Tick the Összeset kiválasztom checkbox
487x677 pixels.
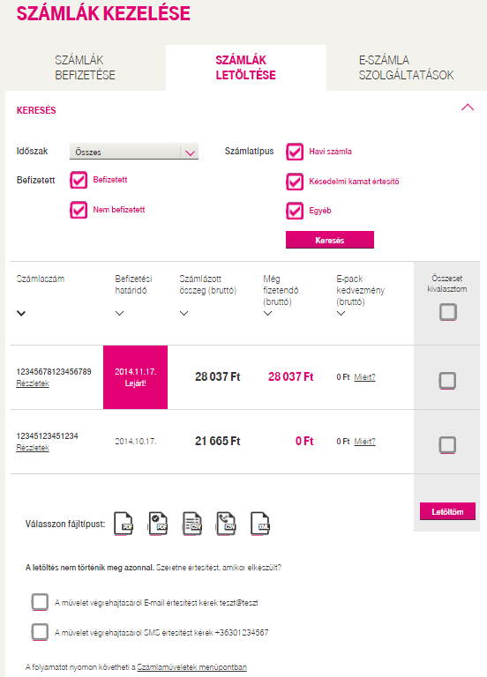pos(447,312)
